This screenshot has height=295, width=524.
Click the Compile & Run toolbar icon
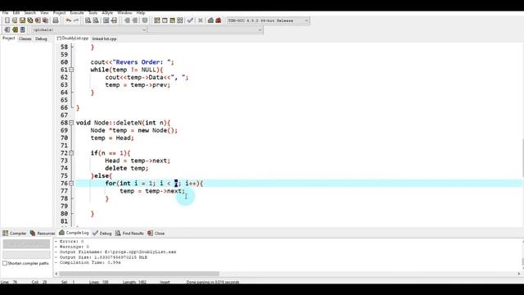172,20
